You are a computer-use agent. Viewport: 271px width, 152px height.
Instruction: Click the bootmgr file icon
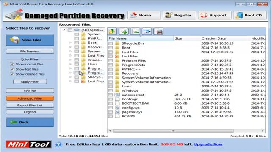pos(117,99)
